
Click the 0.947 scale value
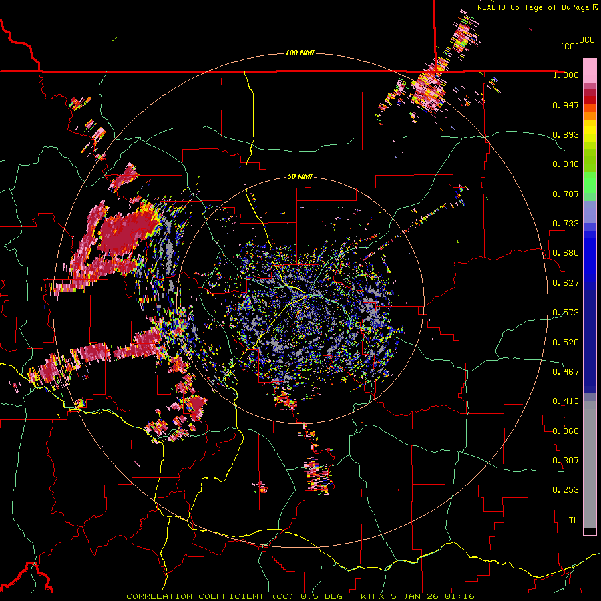point(566,105)
